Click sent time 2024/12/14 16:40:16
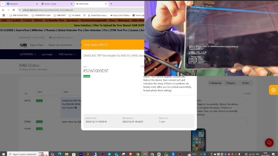This screenshot has width=278, height=156. point(96,122)
